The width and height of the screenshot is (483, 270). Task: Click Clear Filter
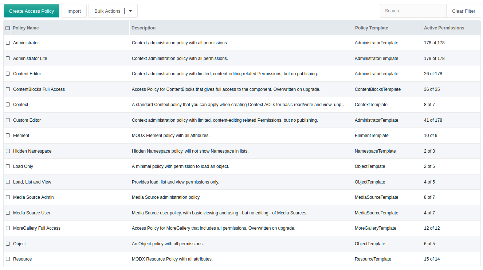coord(463,11)
